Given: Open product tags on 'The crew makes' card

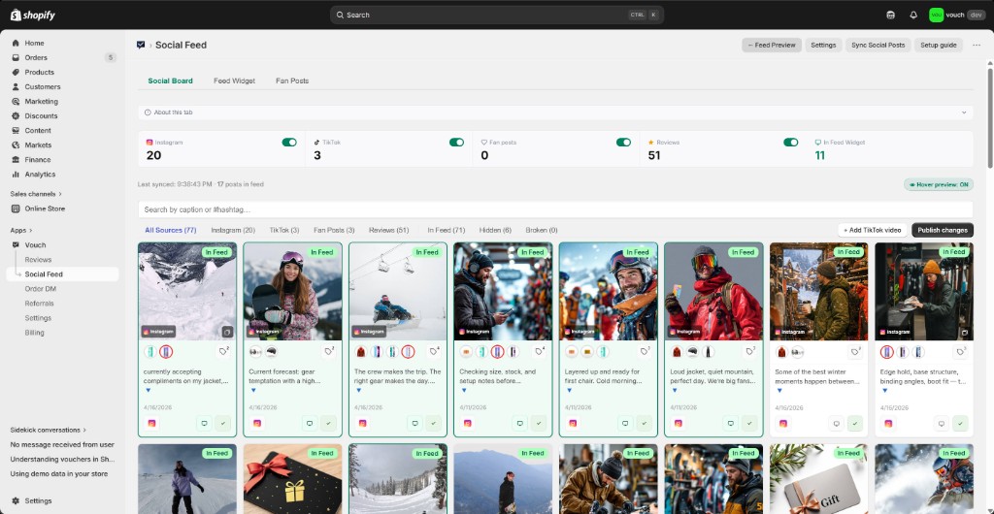Looking at the screenshot, I should click(x=434, y=351).
